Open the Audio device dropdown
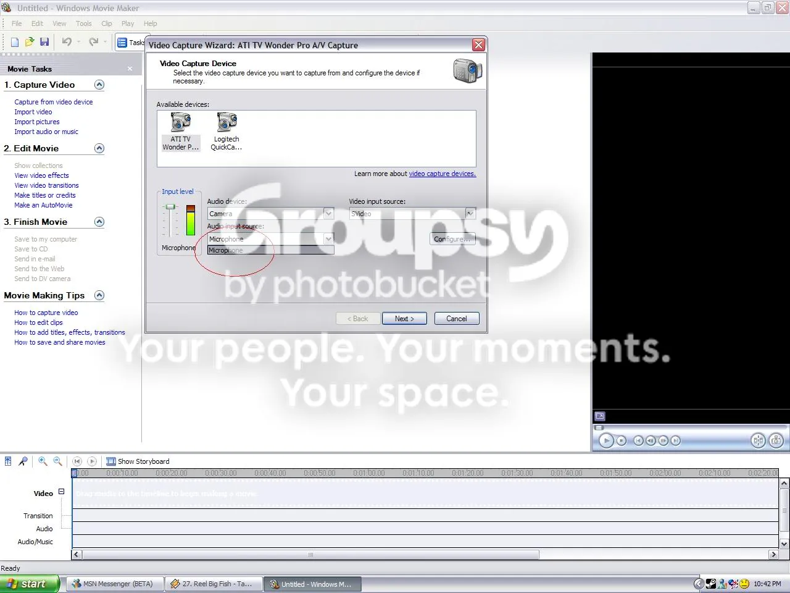 (328, 214)
